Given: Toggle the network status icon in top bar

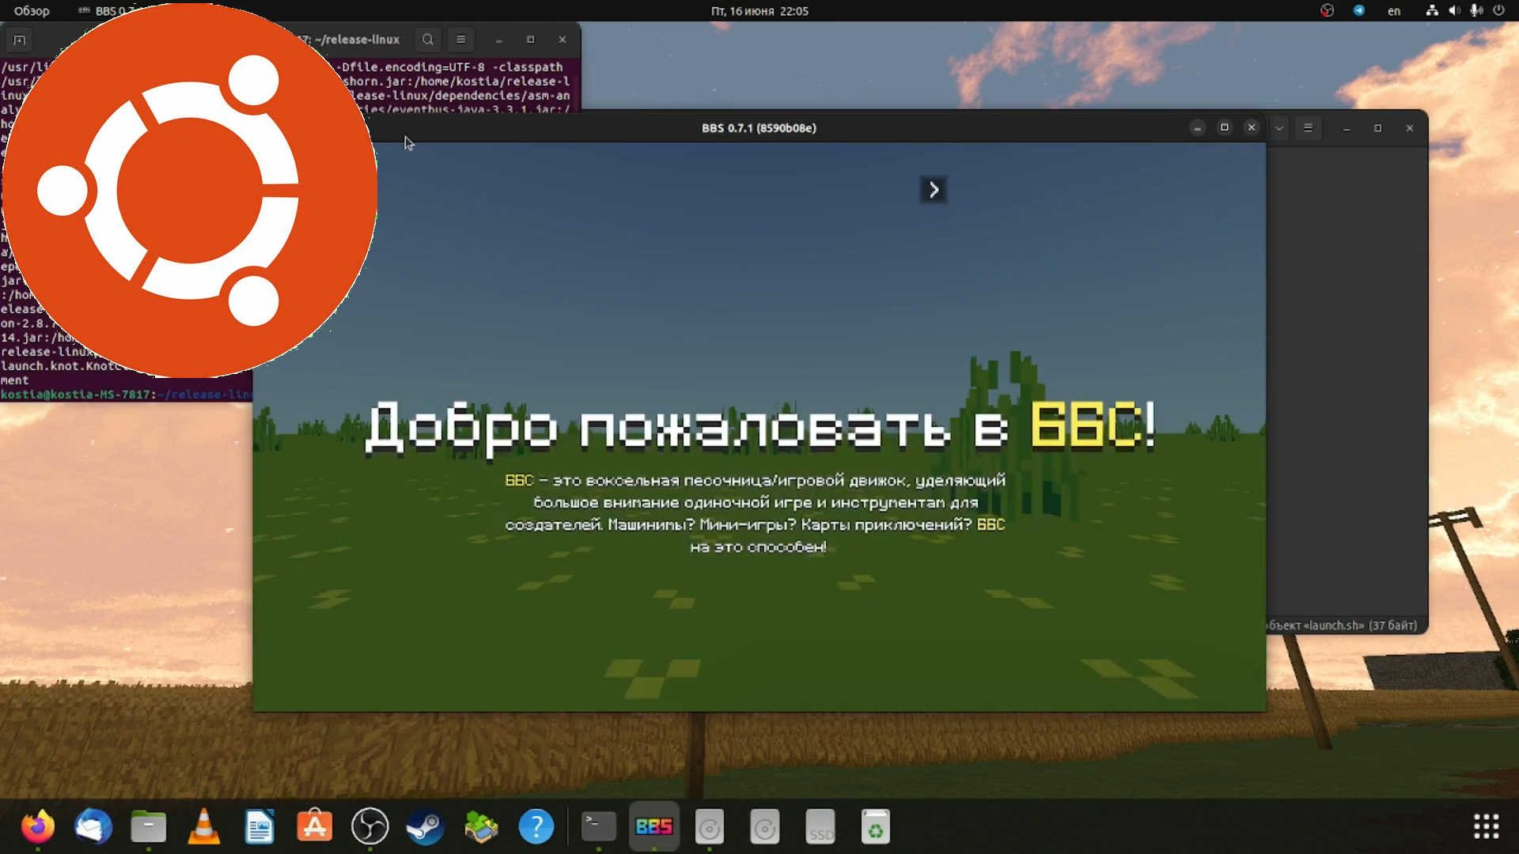Looking at the screenshot, I should coord(1432,11).
